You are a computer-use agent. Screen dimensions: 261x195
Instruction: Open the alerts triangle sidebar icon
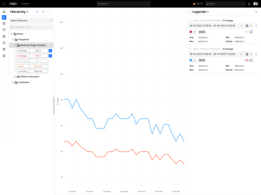[x=4, y=43]
